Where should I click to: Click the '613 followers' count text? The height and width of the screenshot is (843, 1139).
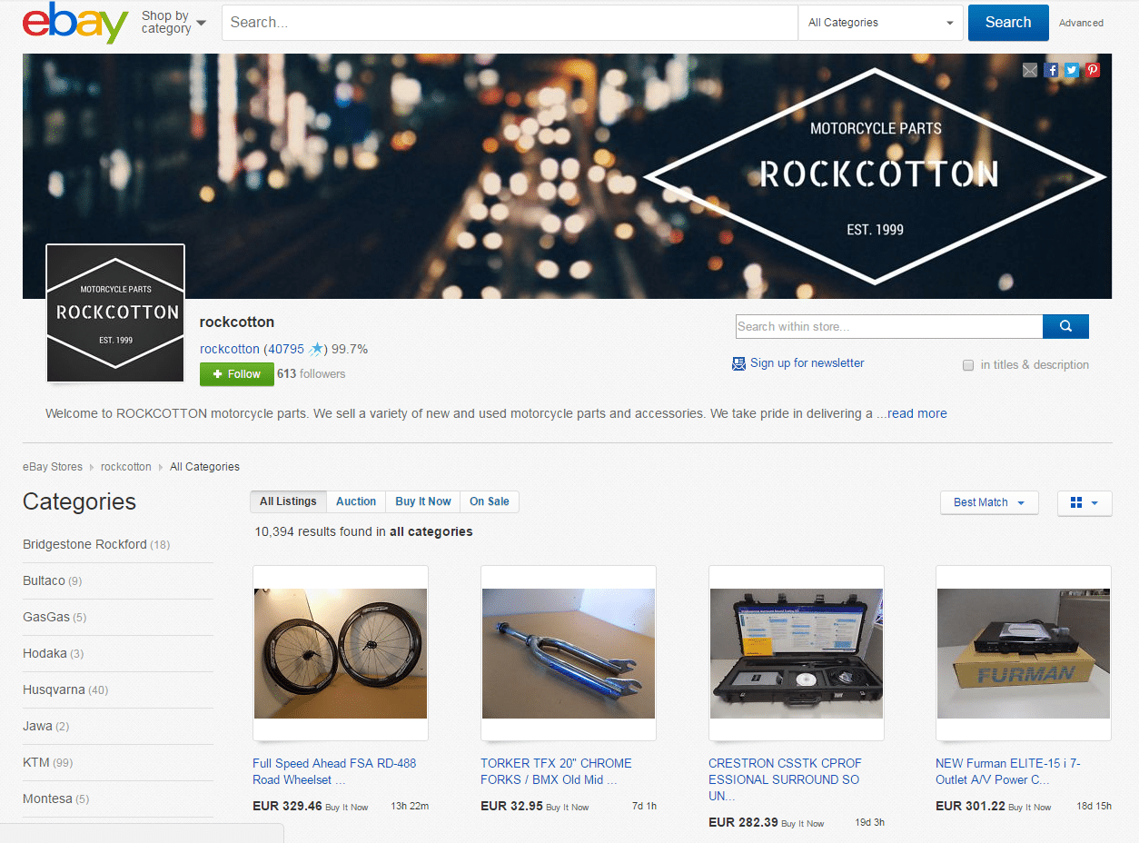pyautogui.click(x=312, y=374)
